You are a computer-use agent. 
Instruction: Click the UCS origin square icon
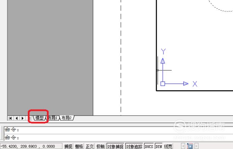163,84
